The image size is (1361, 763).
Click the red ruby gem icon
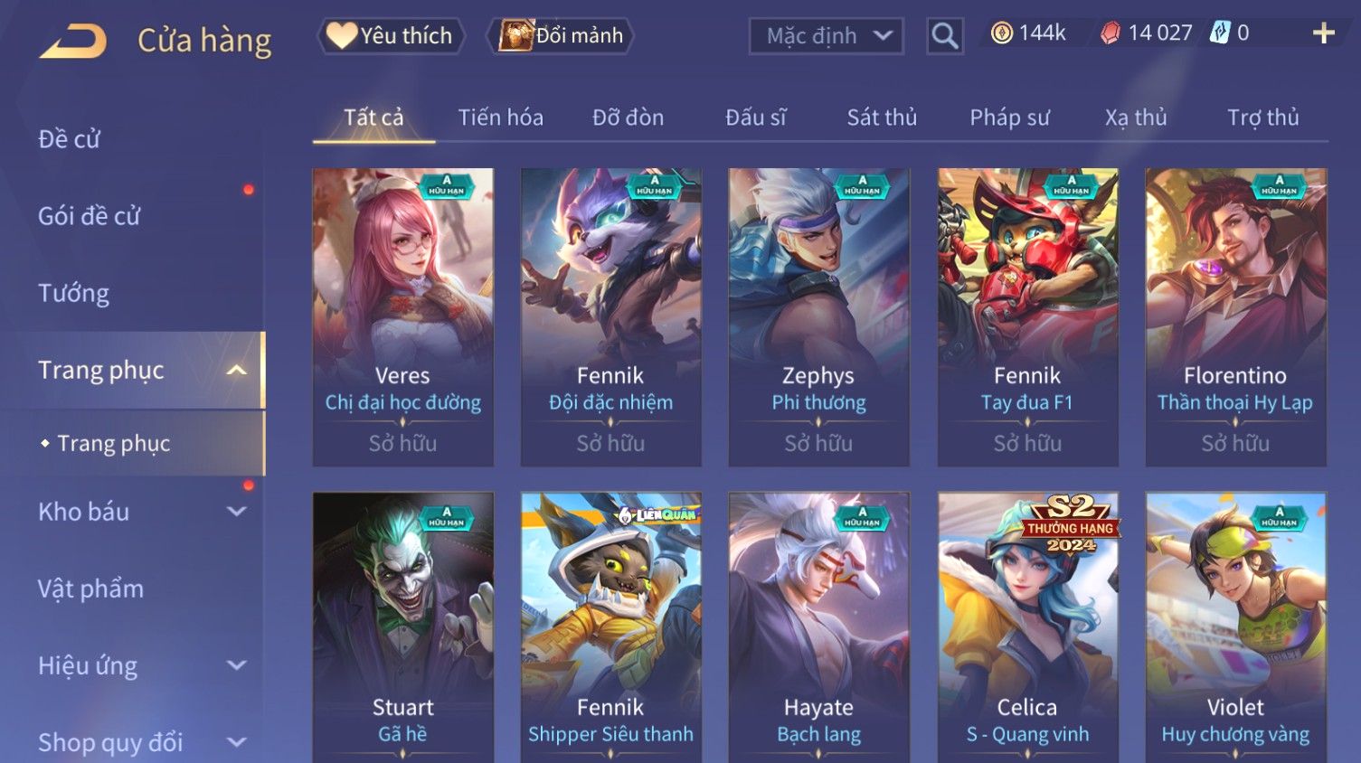click(x=1110, y=33)
